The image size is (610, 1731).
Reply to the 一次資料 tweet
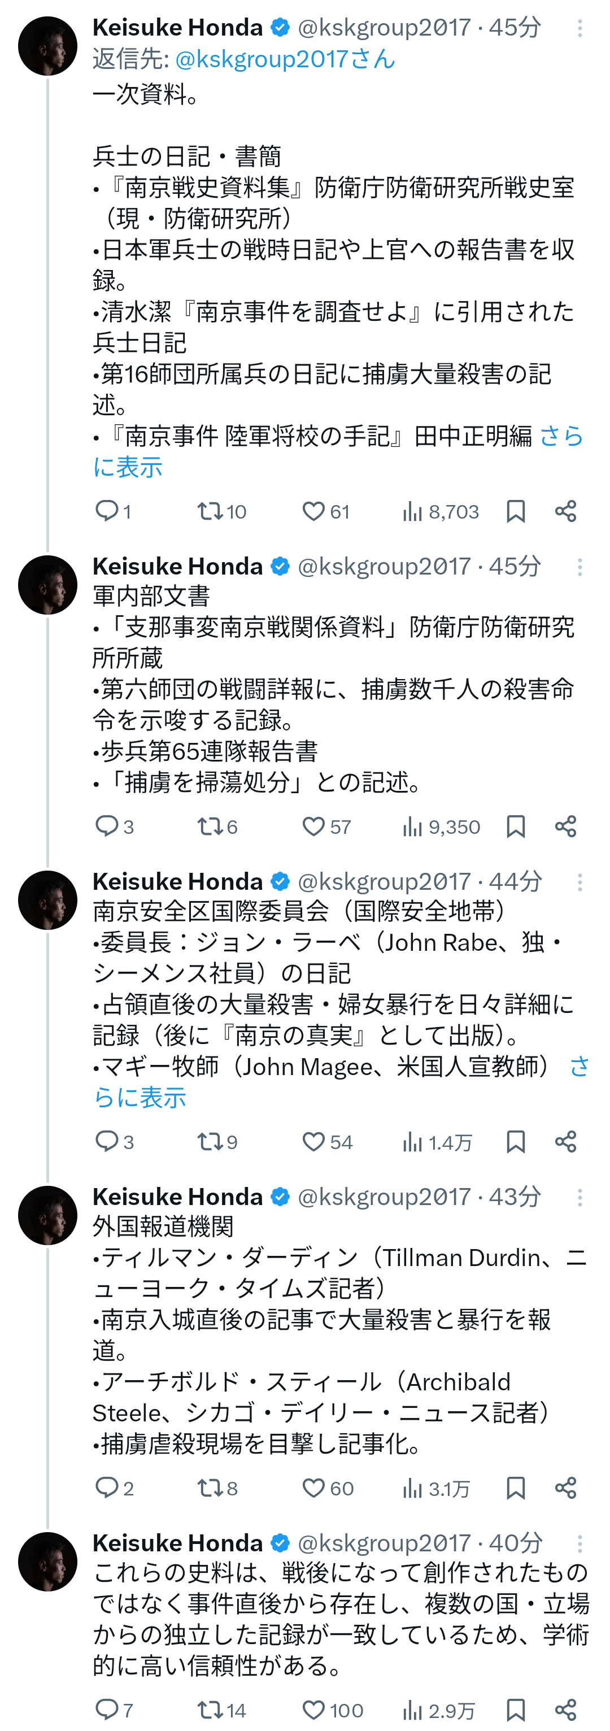click(x=107, y=511)
